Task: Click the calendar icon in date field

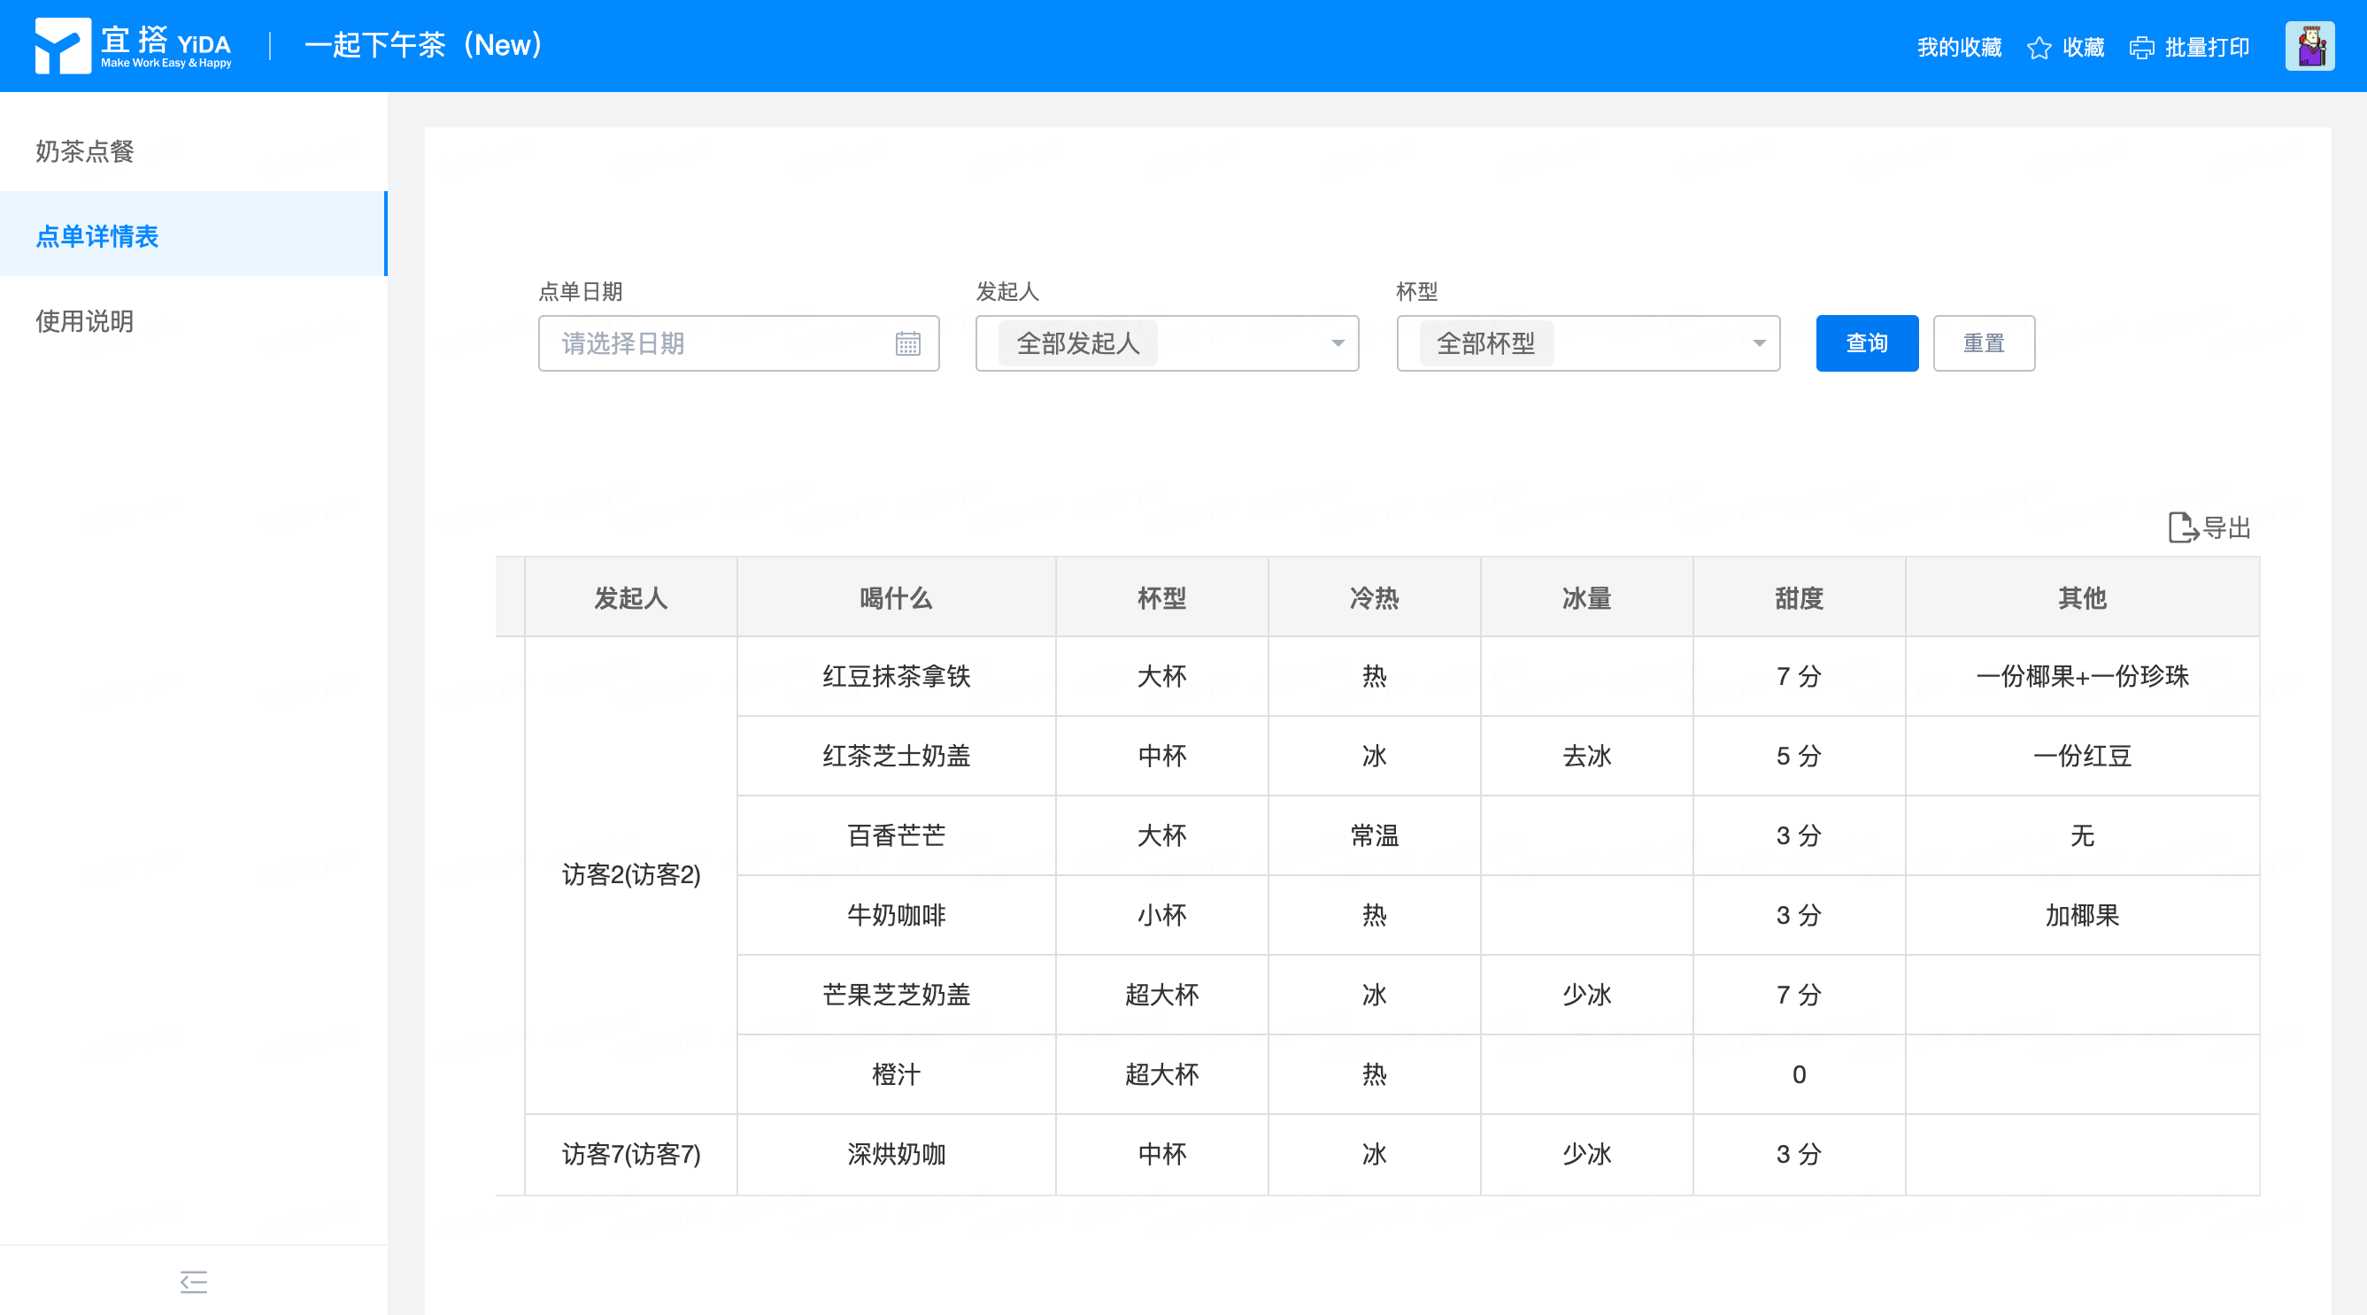Action: 907,343
